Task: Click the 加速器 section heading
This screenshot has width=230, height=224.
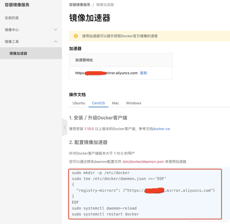Action: tap(75, 48)
